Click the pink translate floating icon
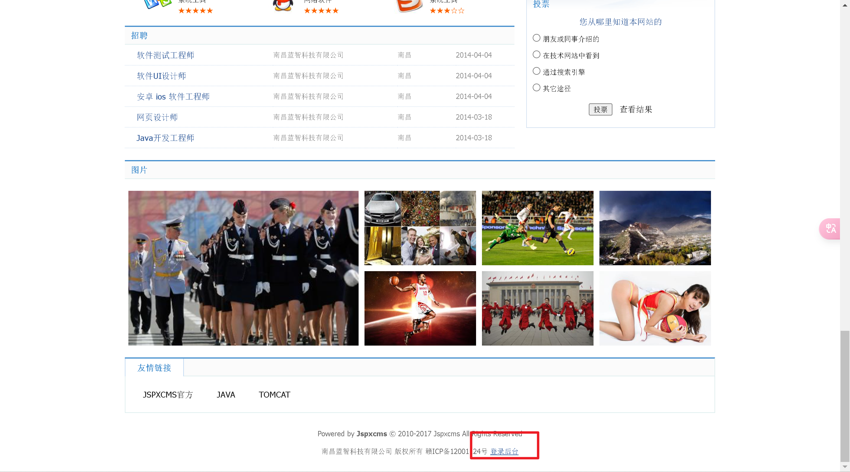This screenshot has height=472, width=850. pyautogui.click(x=830, y=229)
